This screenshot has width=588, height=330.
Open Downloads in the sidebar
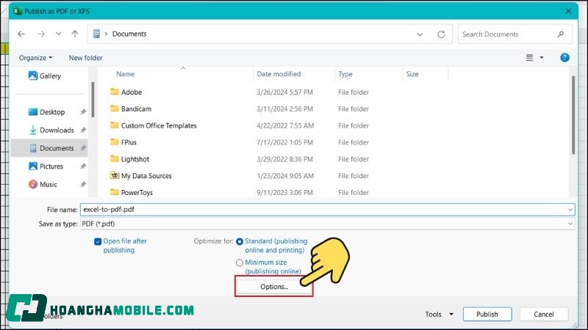pos(57,131)
